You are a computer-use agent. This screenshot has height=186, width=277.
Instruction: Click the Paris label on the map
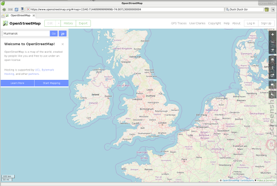click(184, 159)
